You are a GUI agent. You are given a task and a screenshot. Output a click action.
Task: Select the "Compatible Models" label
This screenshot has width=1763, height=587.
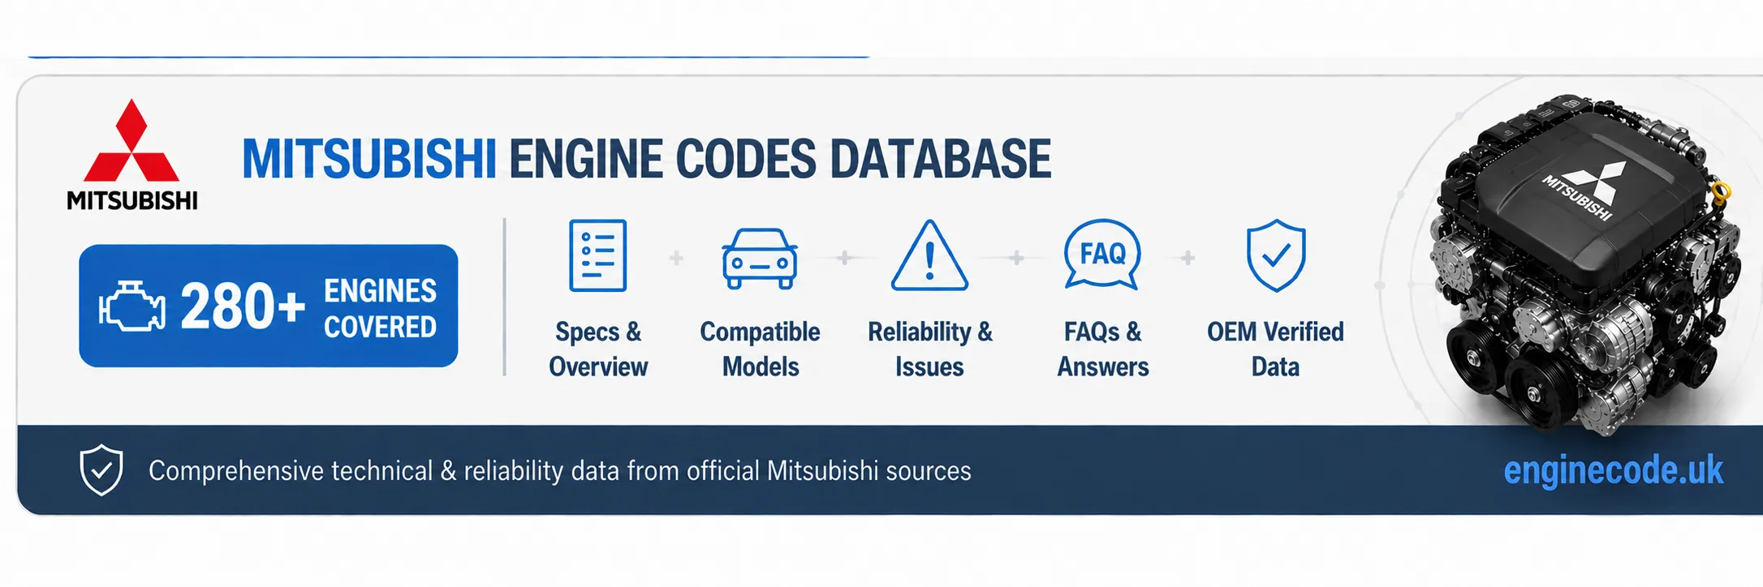click(x=760, y=349)
